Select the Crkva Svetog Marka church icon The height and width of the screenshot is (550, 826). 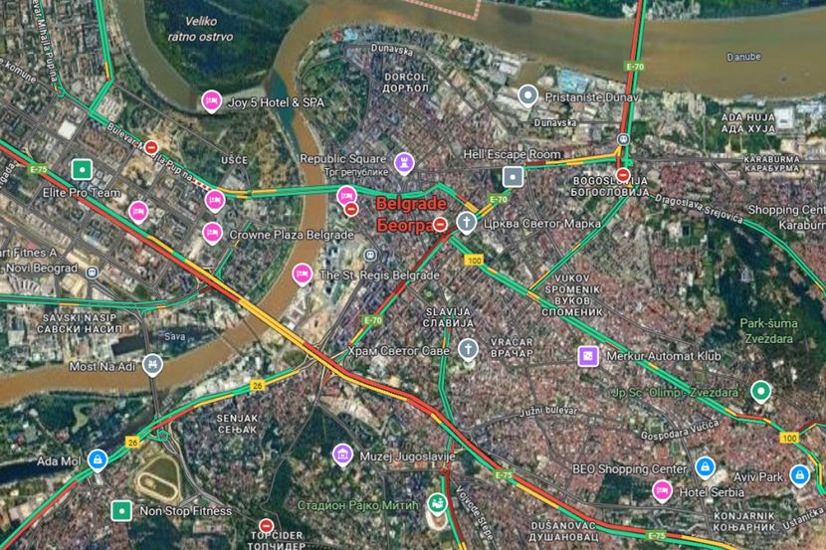(x=466, y=223)
